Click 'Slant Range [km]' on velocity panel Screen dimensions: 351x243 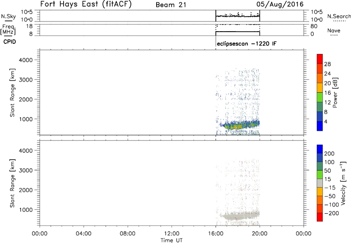coord(12,183)
